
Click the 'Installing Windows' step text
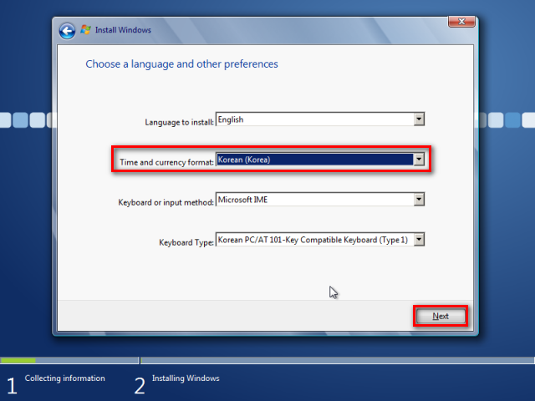[186, 378]
